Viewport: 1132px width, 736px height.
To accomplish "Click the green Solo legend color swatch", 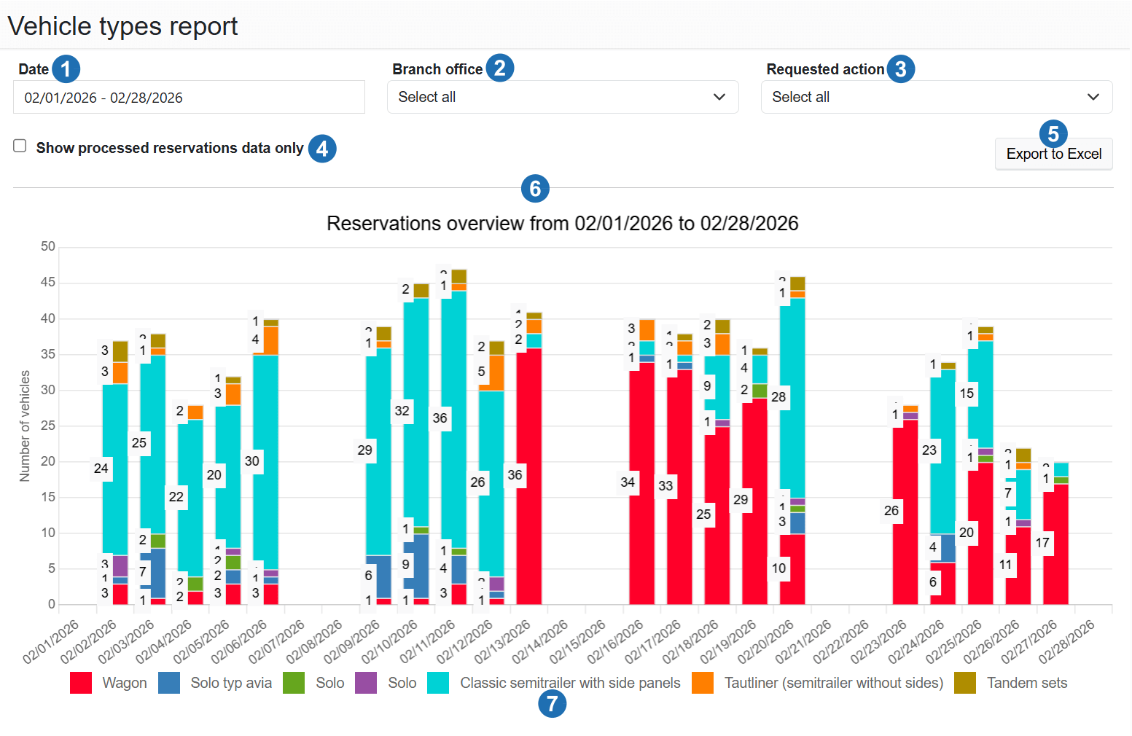I will click(294, 683).
